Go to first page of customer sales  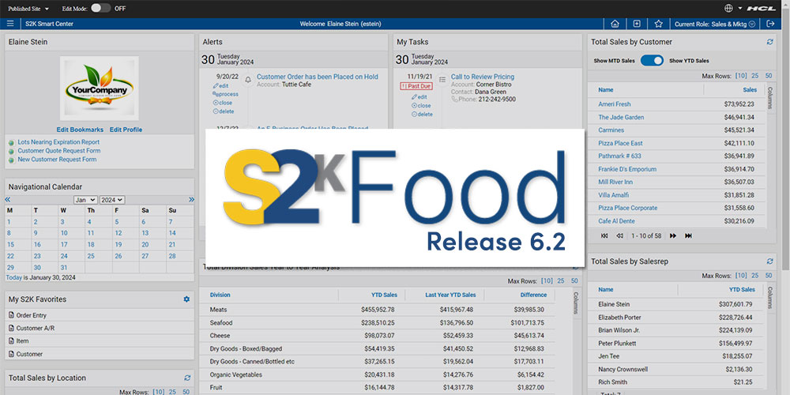pos(604,235)
